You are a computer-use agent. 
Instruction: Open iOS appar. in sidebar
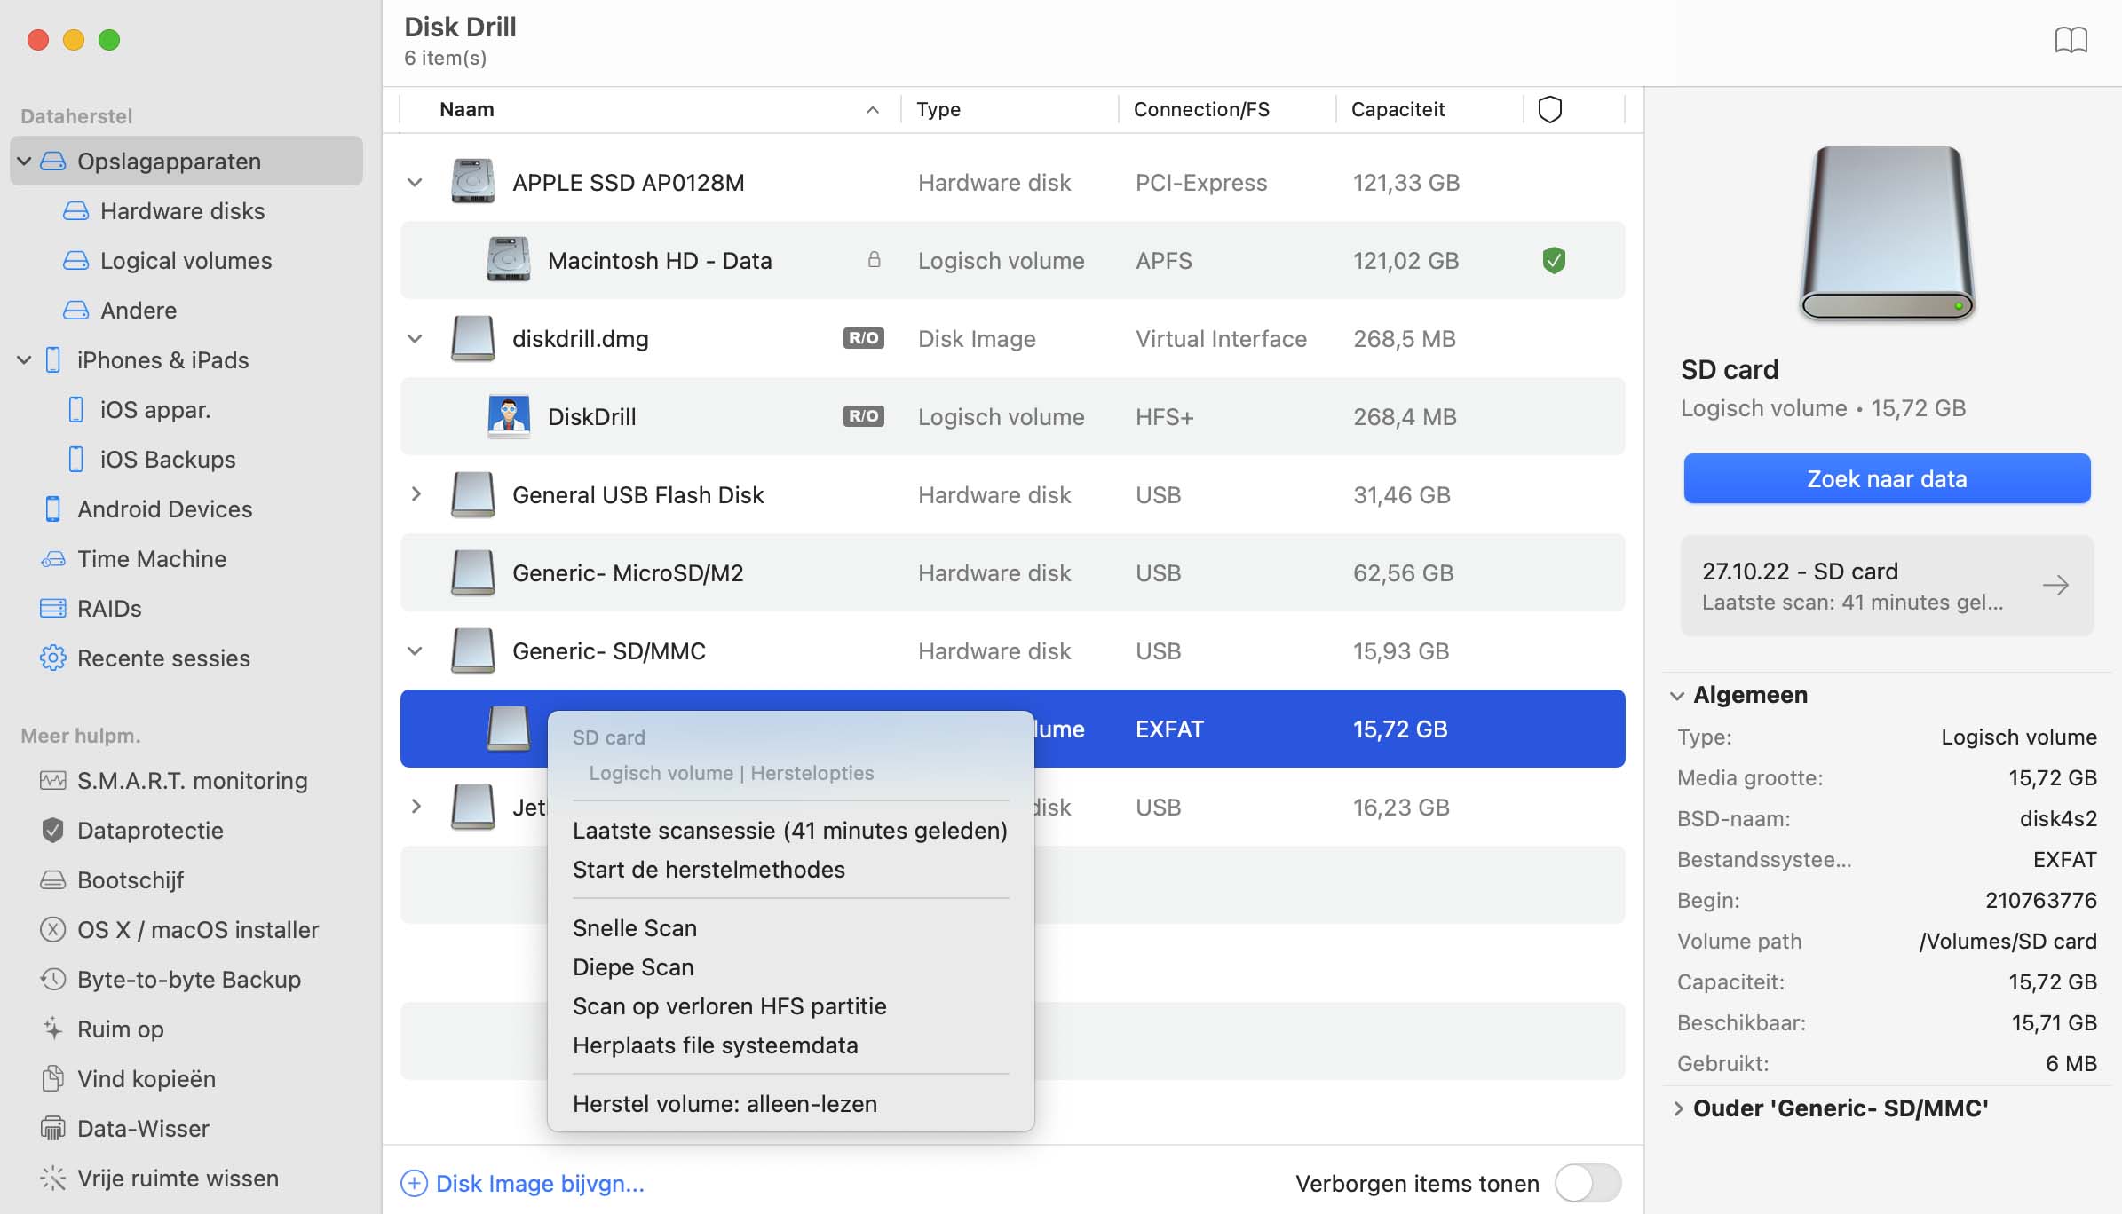click(x=154, y=409)
